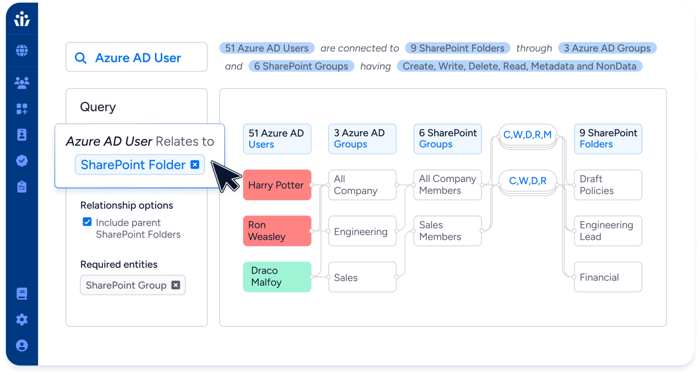Image resolution: width=700 pixels, height=375 pixels.
Task: Select the Harry Potter user node
Action: point(277,185)
